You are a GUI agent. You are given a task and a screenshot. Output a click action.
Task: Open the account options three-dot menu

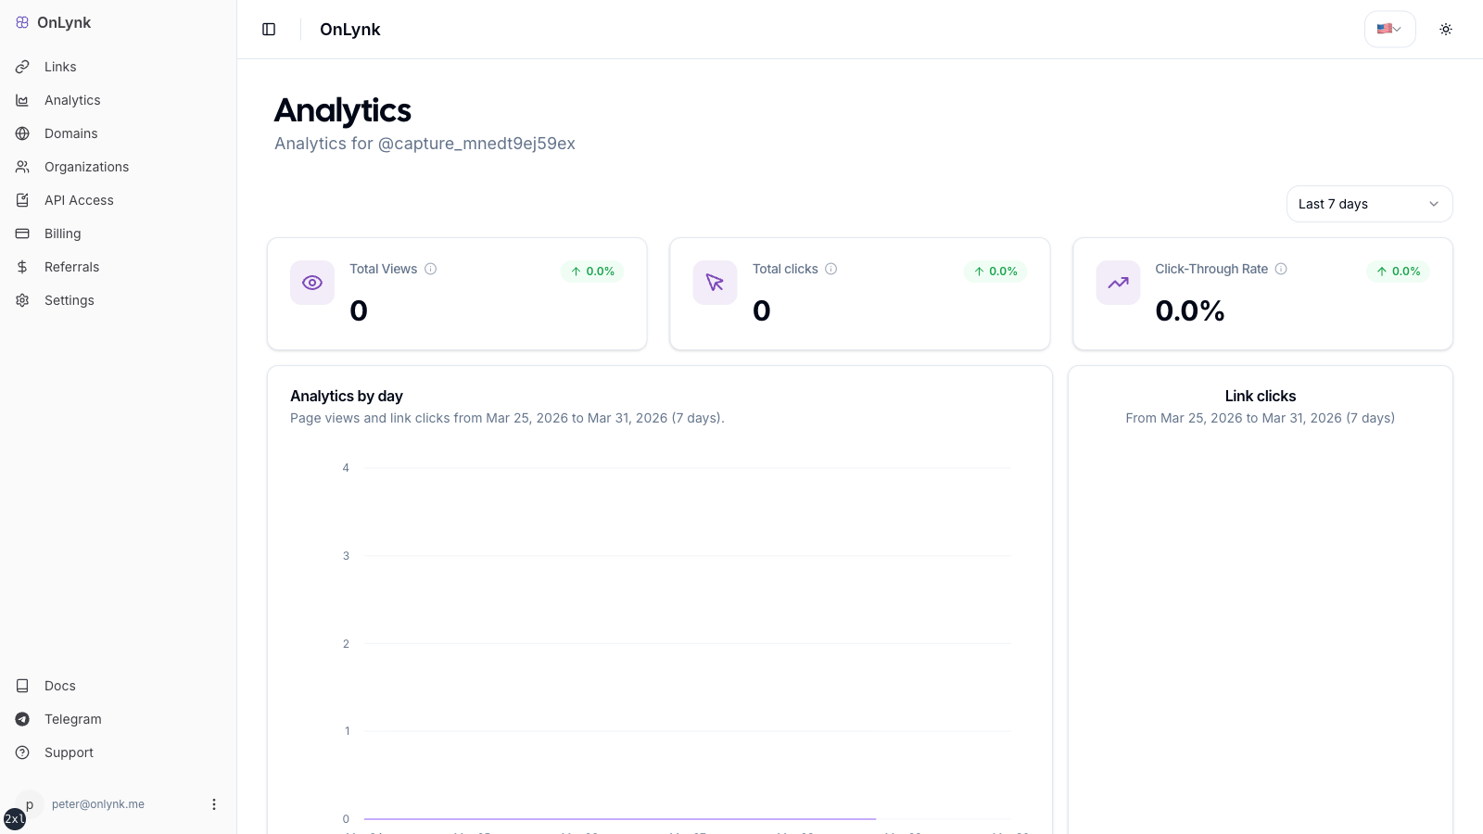point(214,803)
